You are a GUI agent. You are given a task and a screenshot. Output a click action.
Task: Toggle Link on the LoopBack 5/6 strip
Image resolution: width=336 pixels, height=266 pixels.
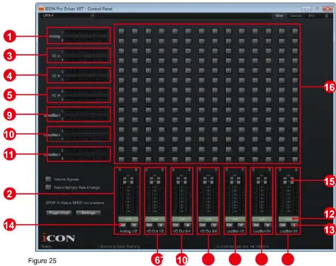click(x=288, y=219)
